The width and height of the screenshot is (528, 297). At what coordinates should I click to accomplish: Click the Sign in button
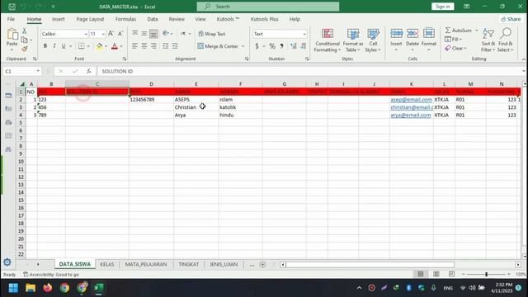(x=442, y=7)
